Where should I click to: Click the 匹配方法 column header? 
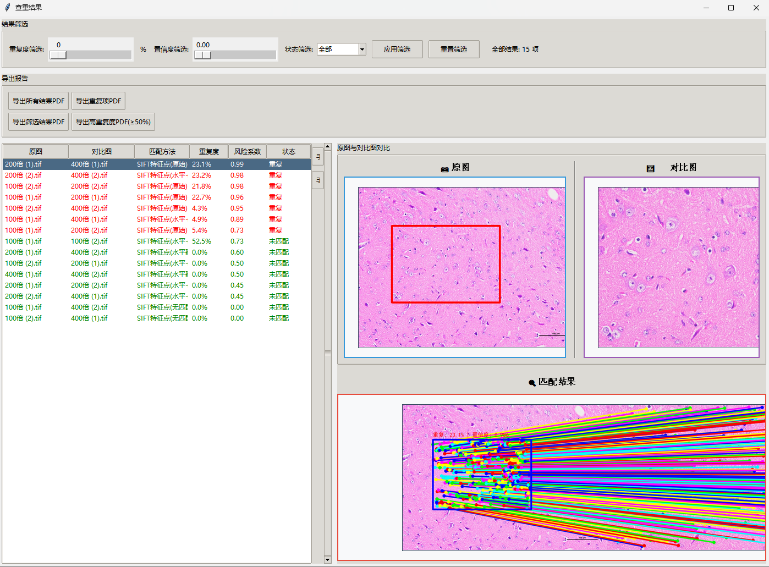tap(162, 152)
